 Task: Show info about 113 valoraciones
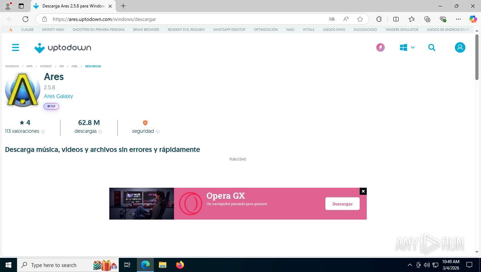click(x=43, y=132)
